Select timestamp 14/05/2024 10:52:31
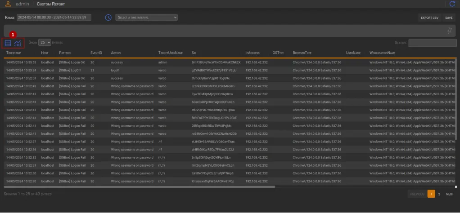 point(21,165)
